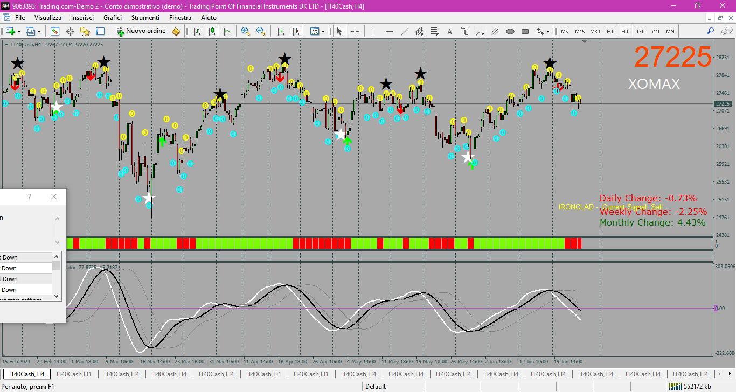
Task: Set timeframe to H1
Action: [610, 31]
